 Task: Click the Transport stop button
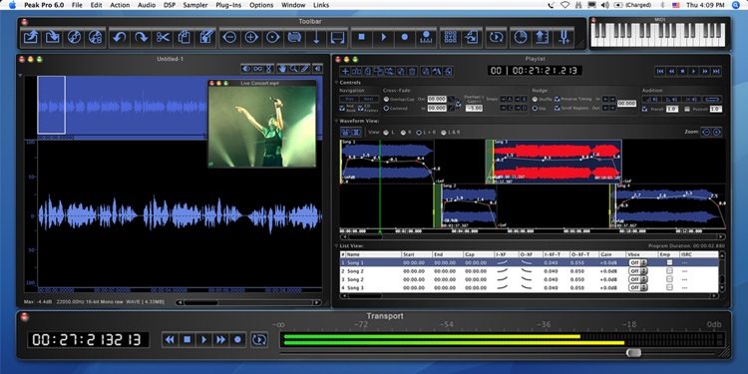187,340
